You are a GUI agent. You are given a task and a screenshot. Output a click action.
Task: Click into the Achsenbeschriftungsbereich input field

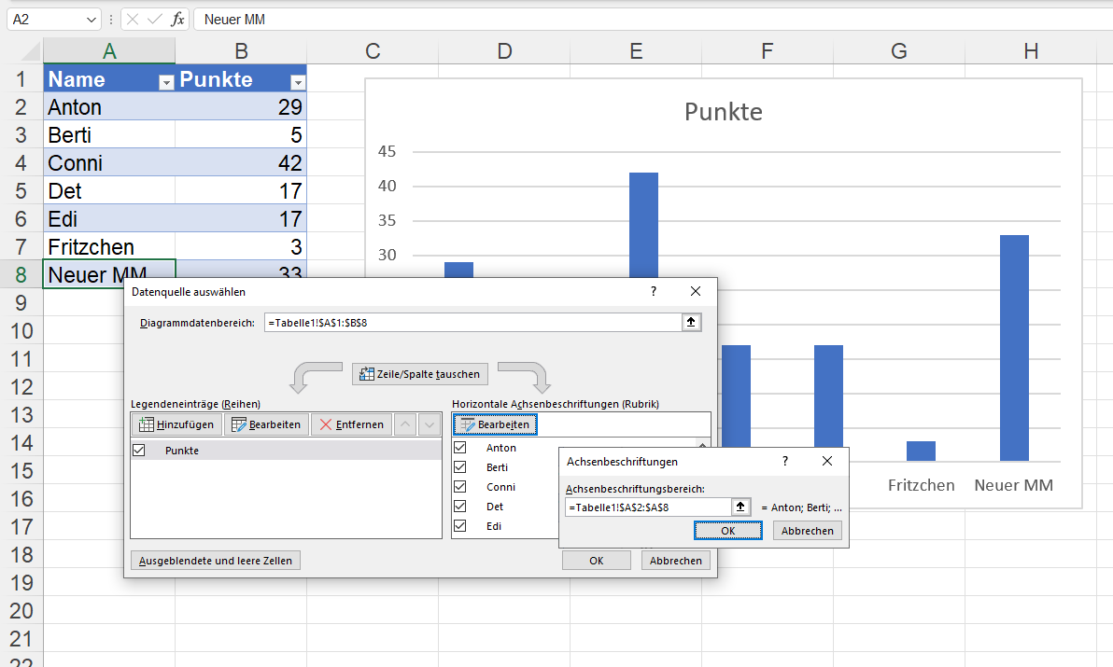(648, 507)
